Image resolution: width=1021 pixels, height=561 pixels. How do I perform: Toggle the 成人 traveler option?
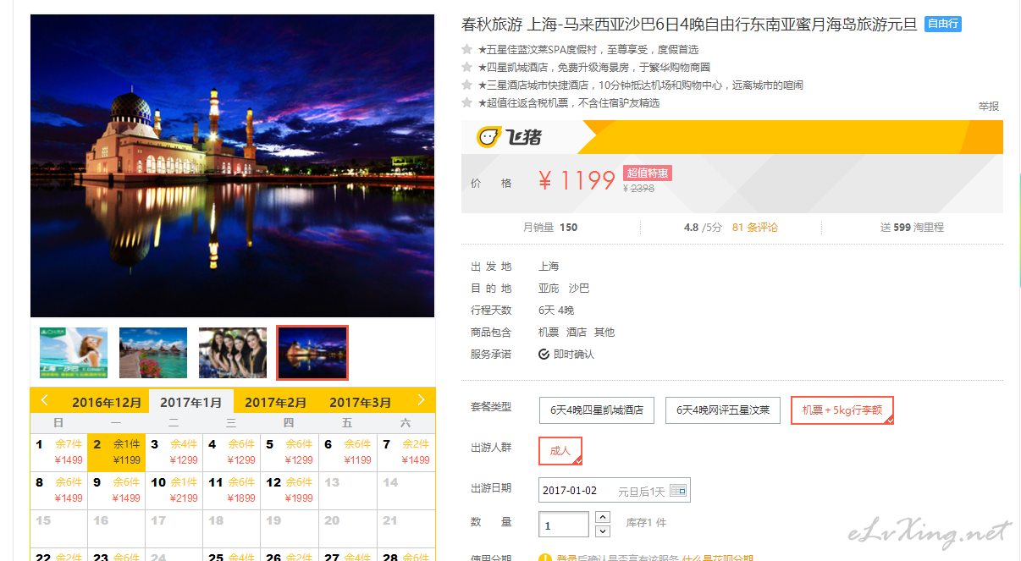[x=560, y=451]
